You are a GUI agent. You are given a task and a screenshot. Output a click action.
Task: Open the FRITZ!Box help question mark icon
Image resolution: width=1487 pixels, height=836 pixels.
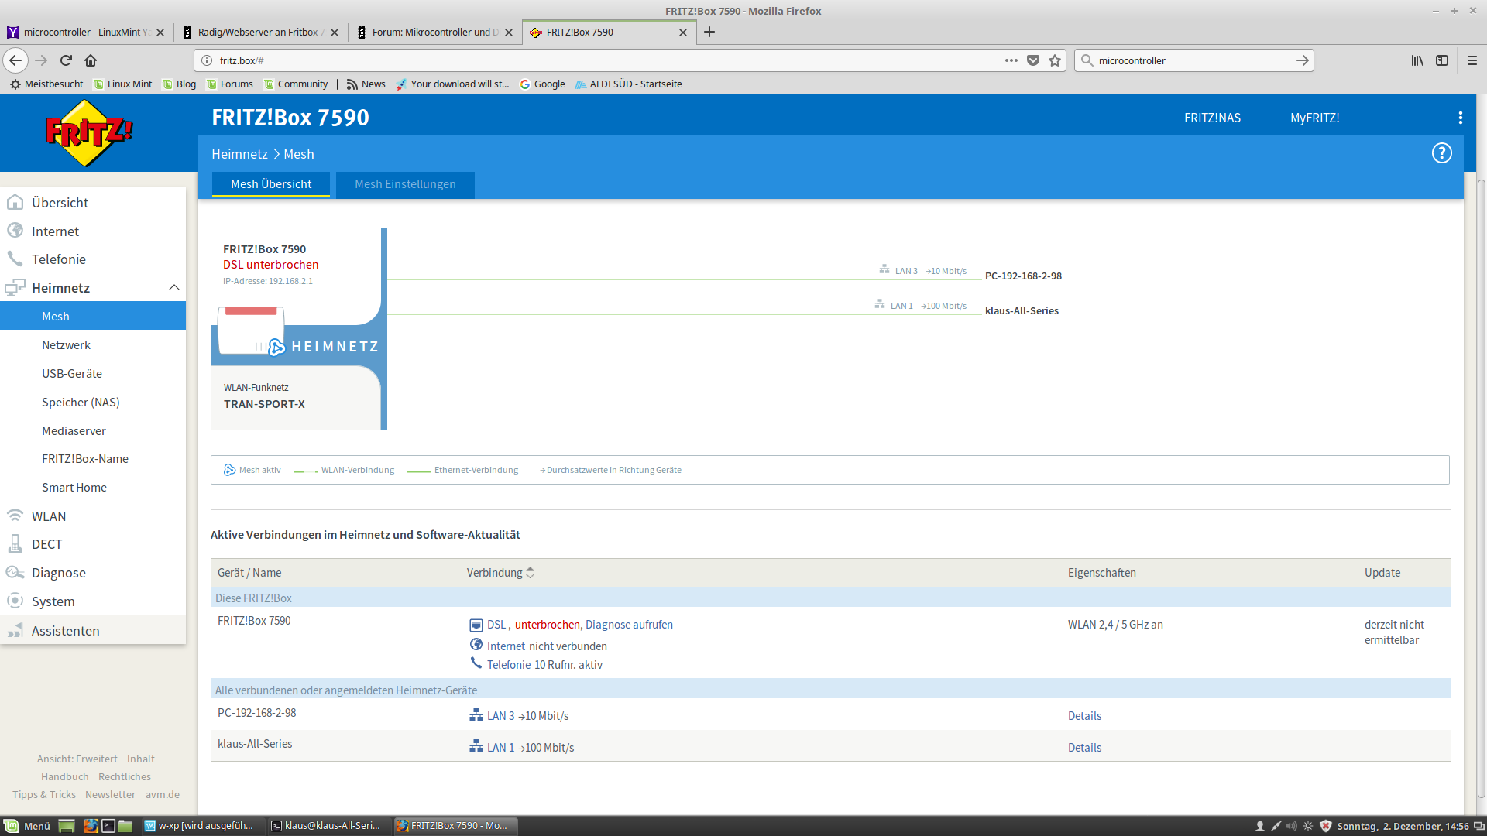(x=1441, y=153)
